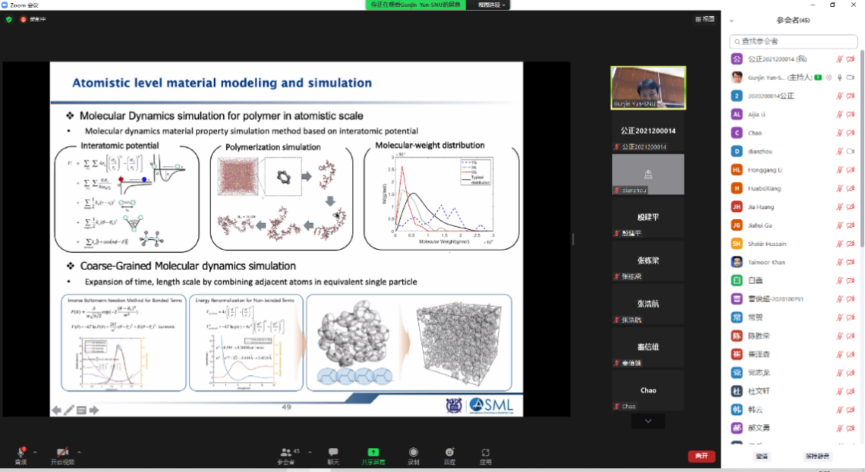Image resolution: width=865 pixels, height=472 pixels.
Task: Expand video options arrow beside the camera
Action: click(x=79, y=451)
